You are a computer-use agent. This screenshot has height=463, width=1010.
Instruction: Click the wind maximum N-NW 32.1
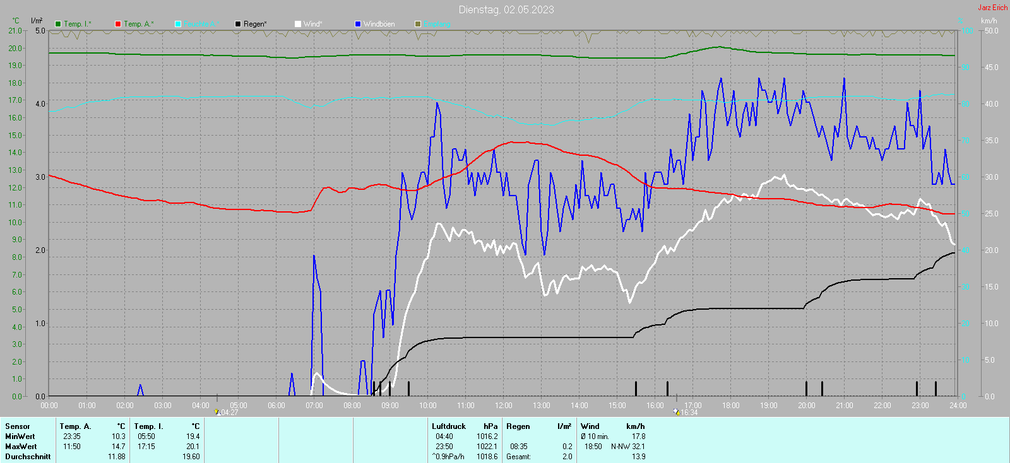tap(628, 447)
